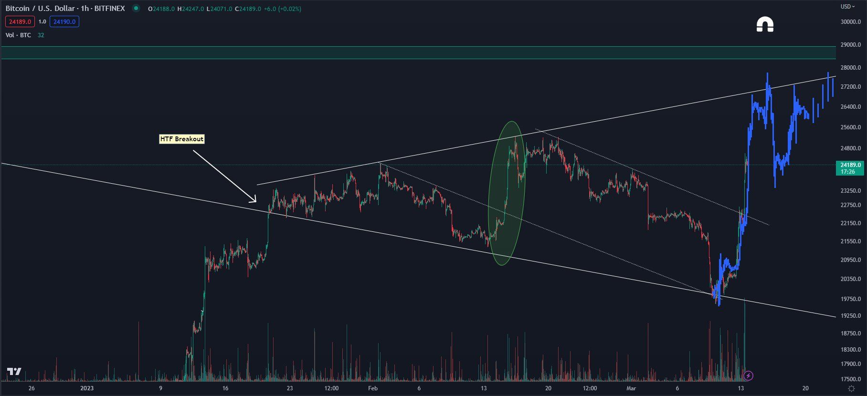This screenshot has width=867, height=396.
Task: Click the 19250.0 price axis label
Action: point(851,316)
